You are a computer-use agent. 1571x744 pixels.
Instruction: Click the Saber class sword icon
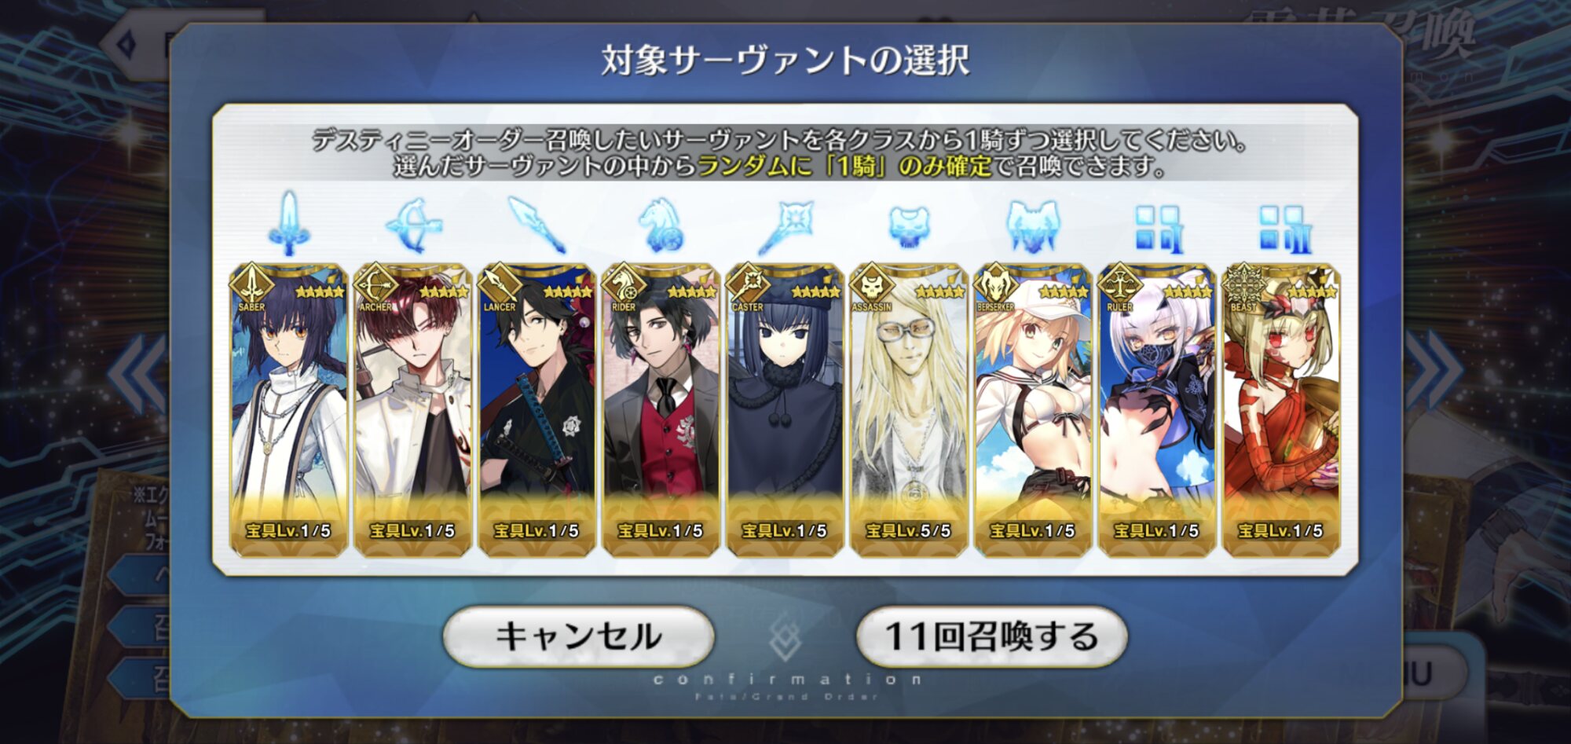289,224
